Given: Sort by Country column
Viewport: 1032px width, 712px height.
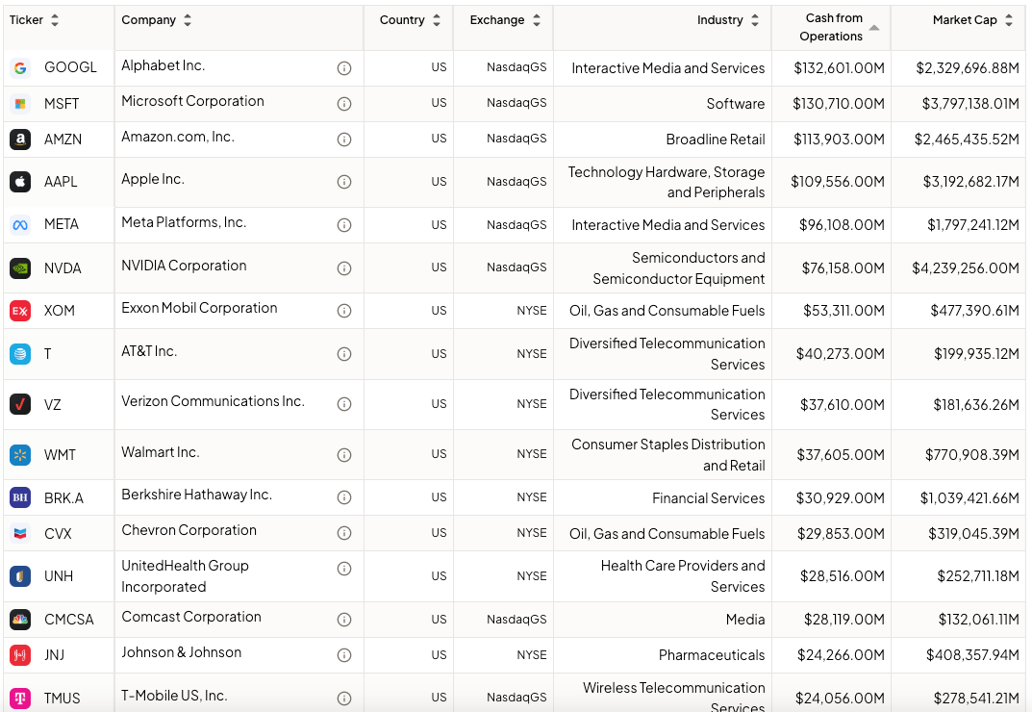Looking at the screenshot, I should [437, 20].
